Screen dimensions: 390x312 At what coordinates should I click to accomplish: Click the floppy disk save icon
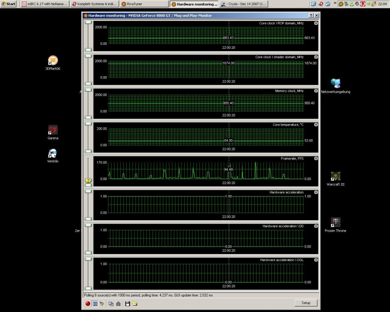click(x=127, y=304)
